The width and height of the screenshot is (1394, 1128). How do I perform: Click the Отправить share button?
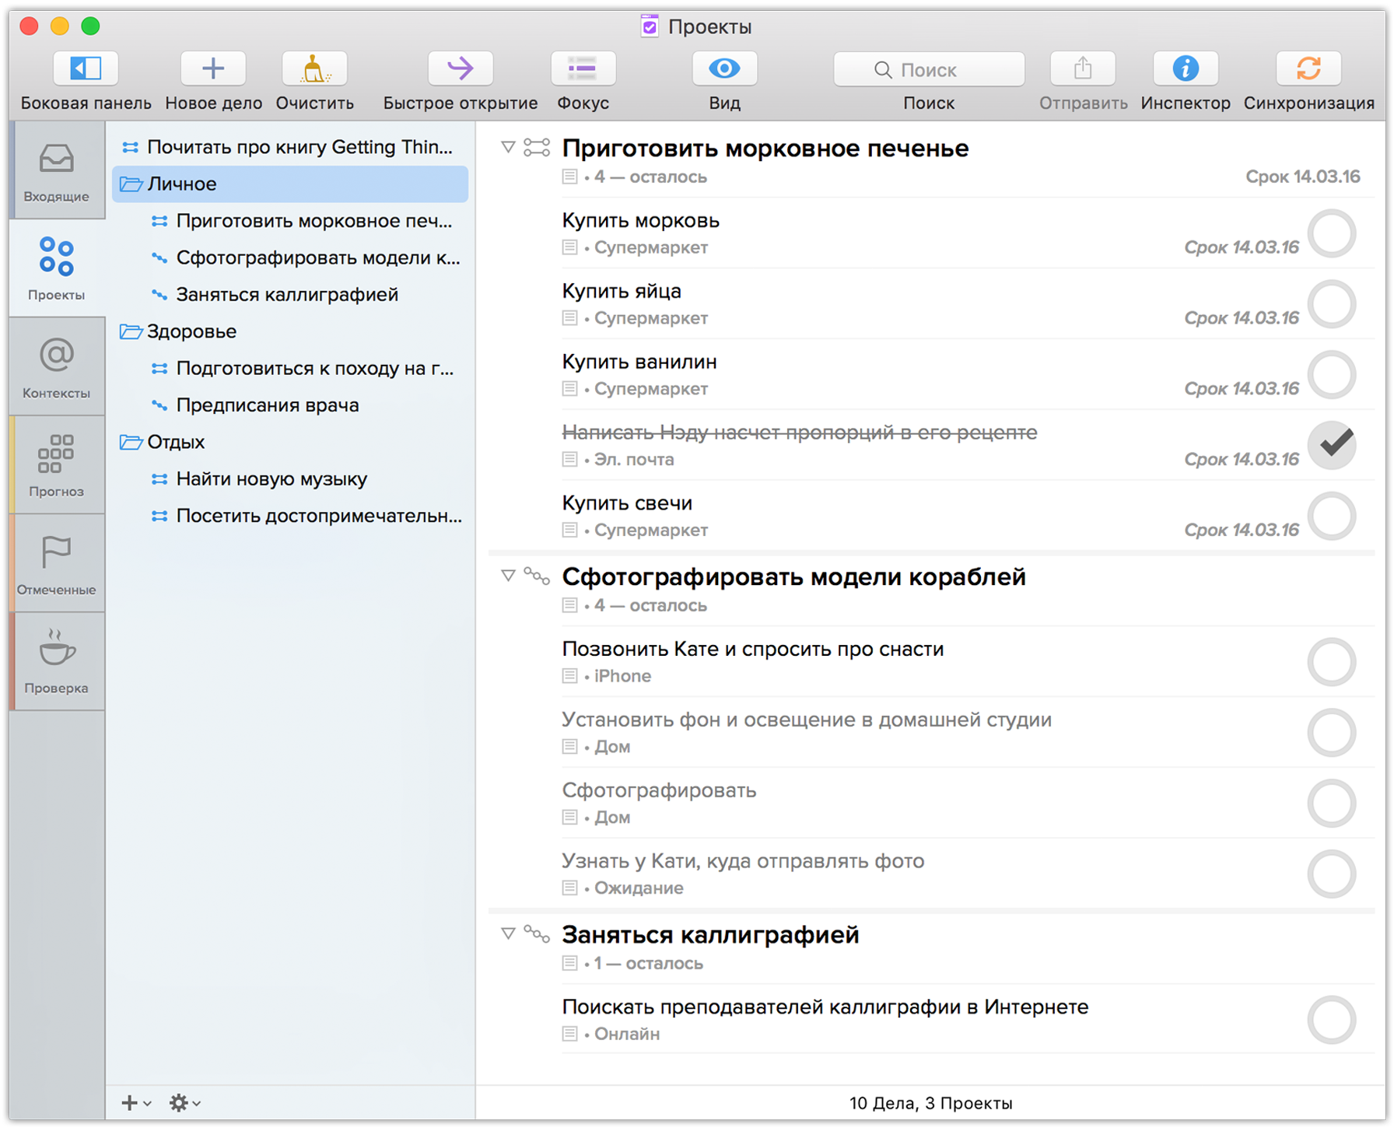pyautogui.click(x=1083, y=69)
